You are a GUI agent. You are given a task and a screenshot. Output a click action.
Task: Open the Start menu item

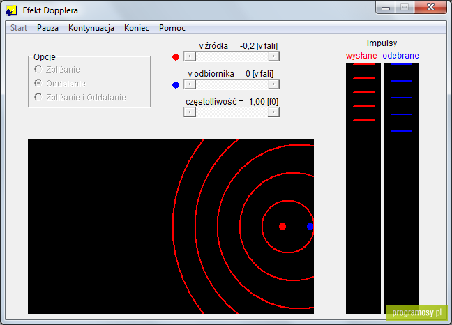coord(19,28)
